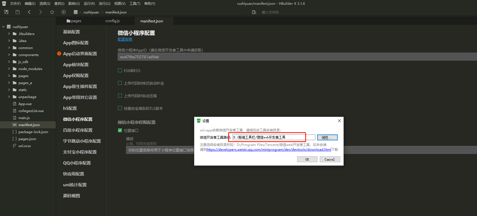The height and width of the screenshot is (216, 477).
Task: Switch to the config.js tab
Action: coord(112,21)
